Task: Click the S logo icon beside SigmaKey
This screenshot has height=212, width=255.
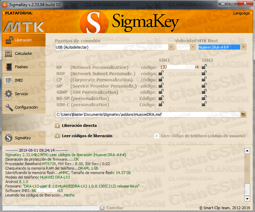Action: [9, 138]
